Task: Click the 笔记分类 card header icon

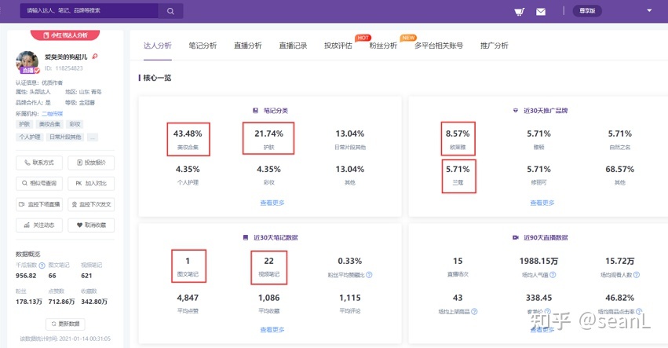Action: click(x=255, y=111)
